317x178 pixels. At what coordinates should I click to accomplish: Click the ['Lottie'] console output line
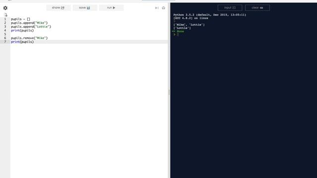click(x=182, y=28)
